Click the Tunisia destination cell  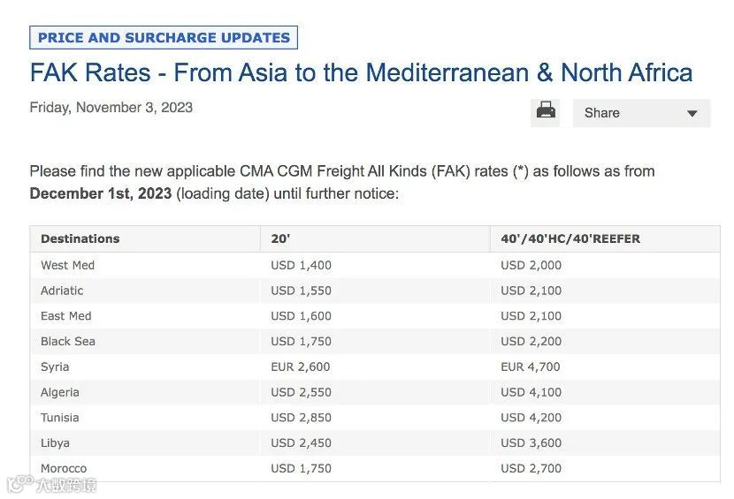(x=60, y=418)
